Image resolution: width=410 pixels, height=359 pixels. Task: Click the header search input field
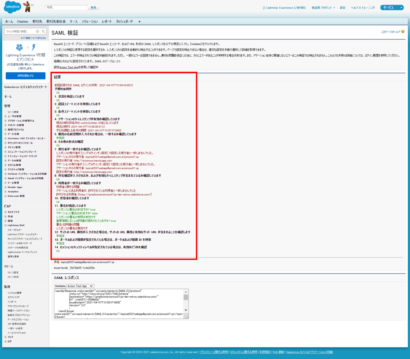click(x=66, y=8)
